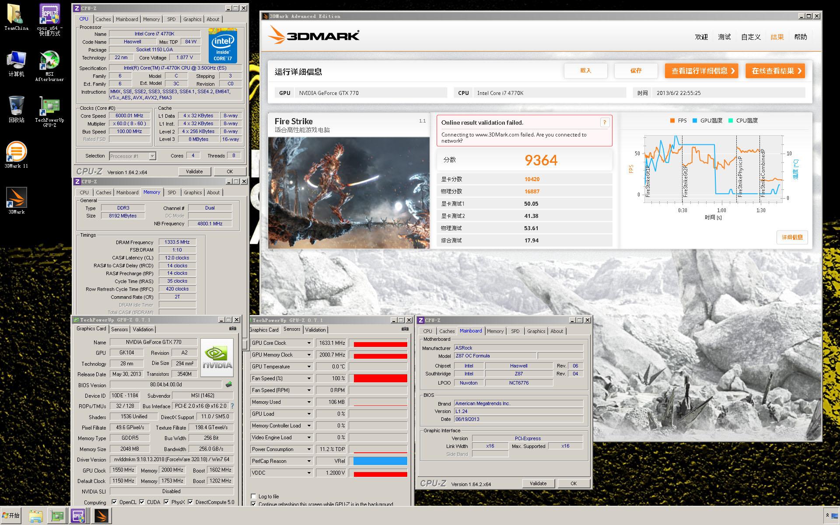Open Processor #1 selection dropdown in CPU-Z
The image size is (840, 525).
[x=152, y=156]
